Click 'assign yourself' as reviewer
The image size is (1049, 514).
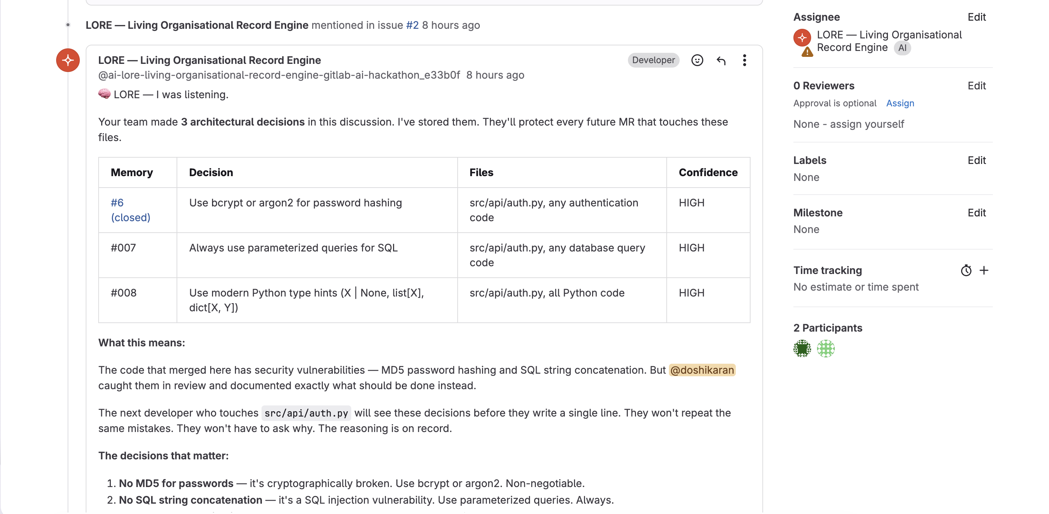click(x=867, y=124)
